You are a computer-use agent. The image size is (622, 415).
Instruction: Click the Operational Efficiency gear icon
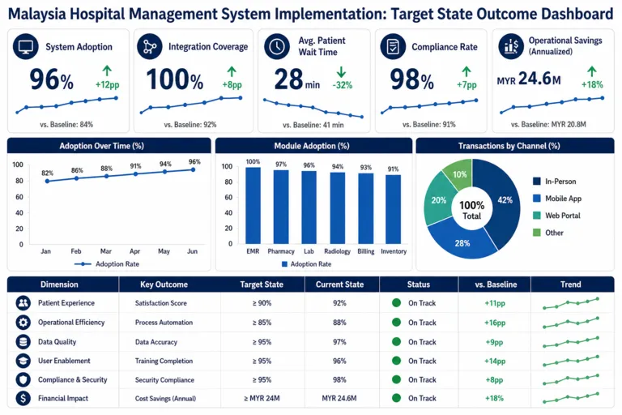[x=23, y=322]
